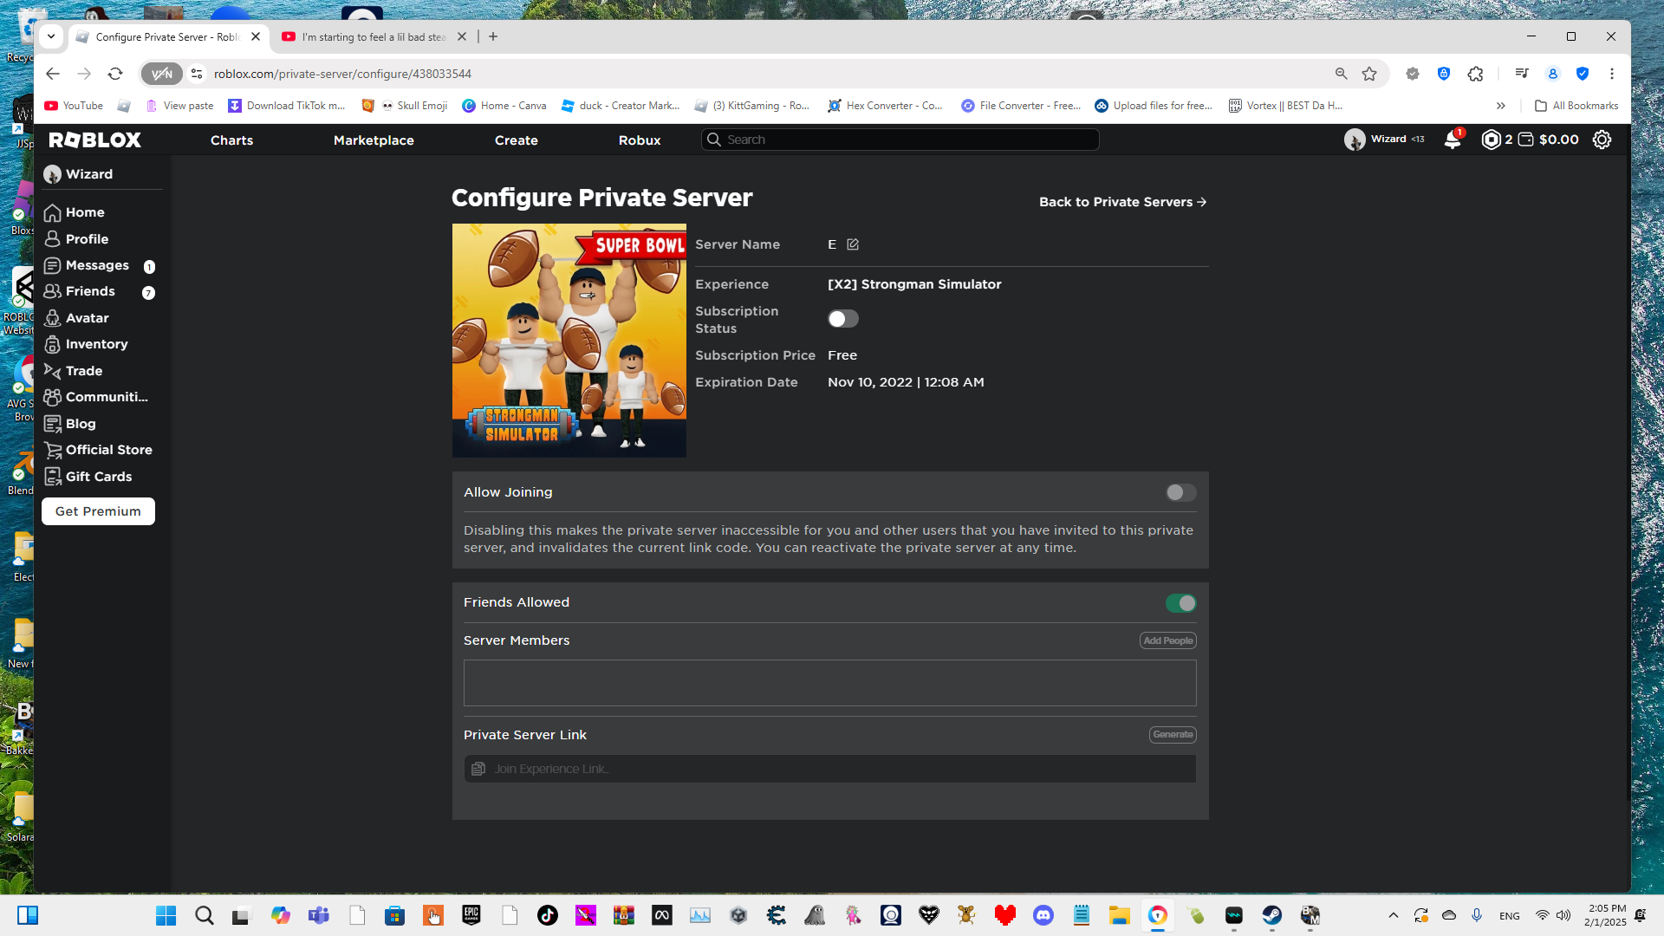Turn off the Friends Allowed switch

coord(1180,603)
